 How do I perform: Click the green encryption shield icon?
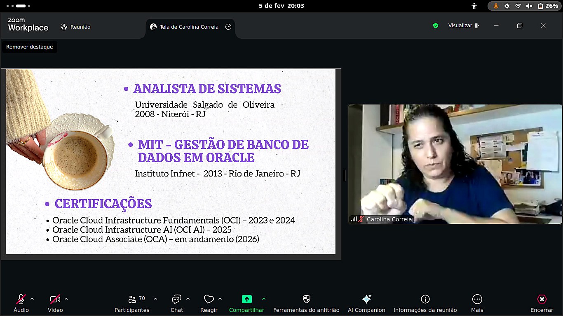(x=436, y=26)
